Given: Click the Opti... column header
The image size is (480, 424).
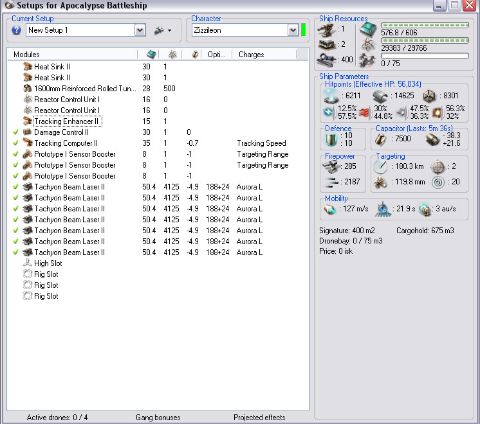Looking at the screenshot, I should 216,55.
